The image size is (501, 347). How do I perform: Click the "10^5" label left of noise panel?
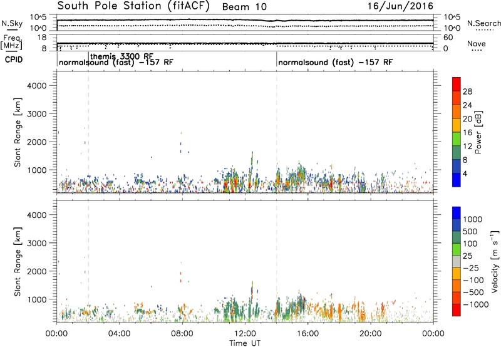tap(38, 18)
